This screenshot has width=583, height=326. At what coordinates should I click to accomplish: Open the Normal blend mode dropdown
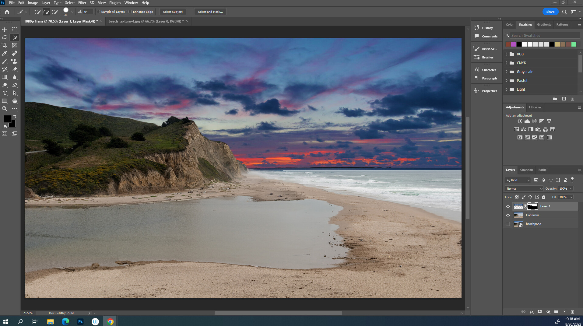(523, 188)
